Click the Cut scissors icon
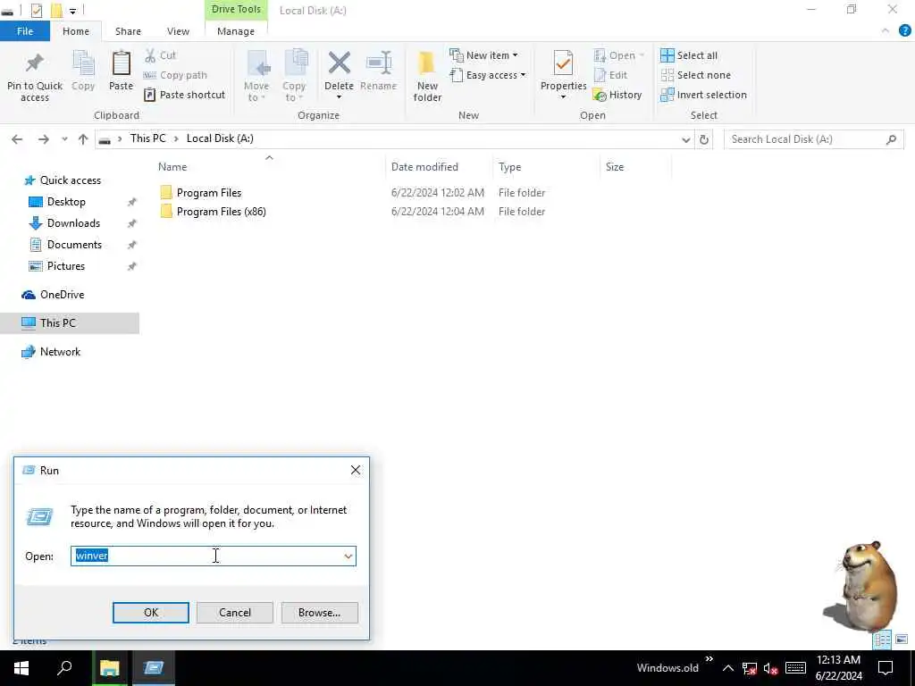915x686 pixels. coord(150,55)
